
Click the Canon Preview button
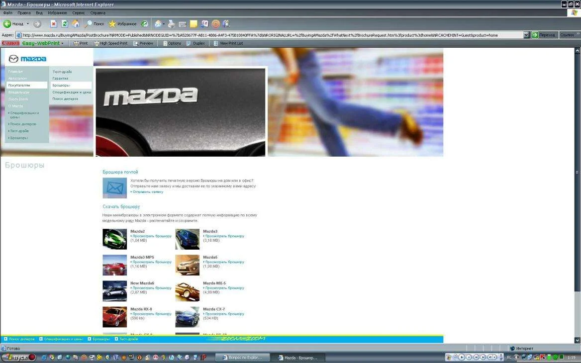pyautogui.click(x=143, y=43)
